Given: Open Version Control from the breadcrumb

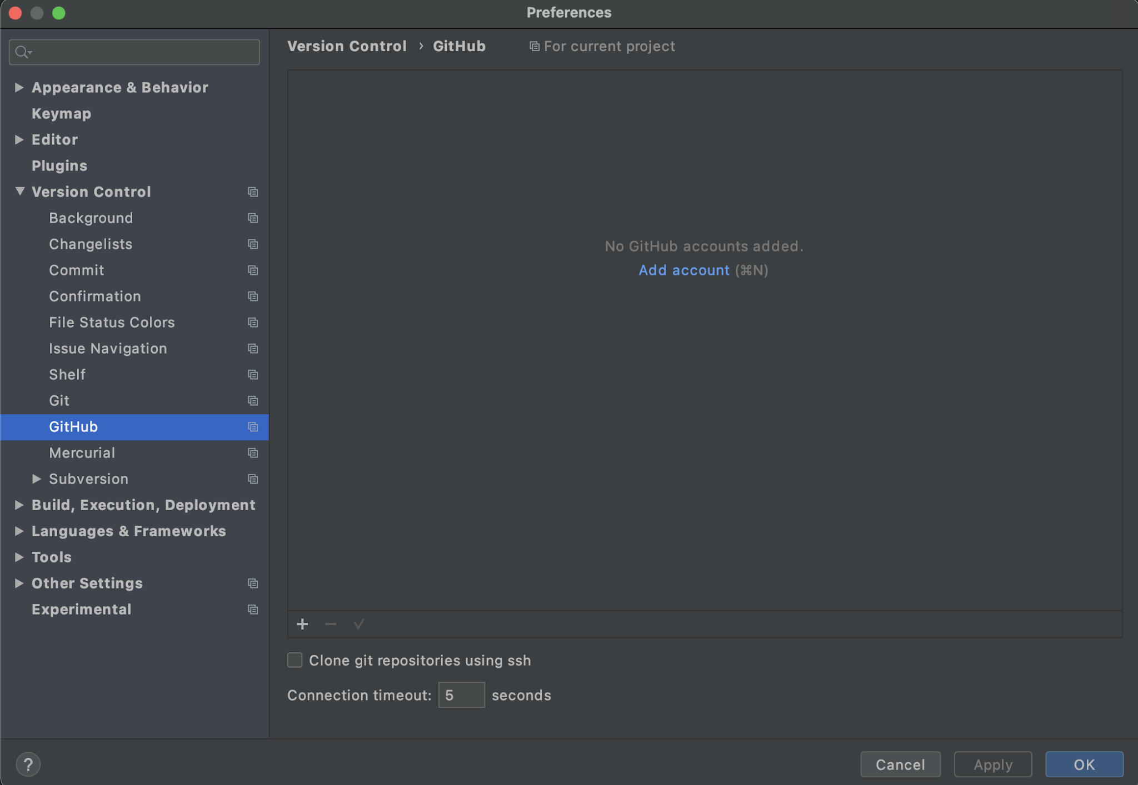Looking at the screenshot, I should click(347, 46).
